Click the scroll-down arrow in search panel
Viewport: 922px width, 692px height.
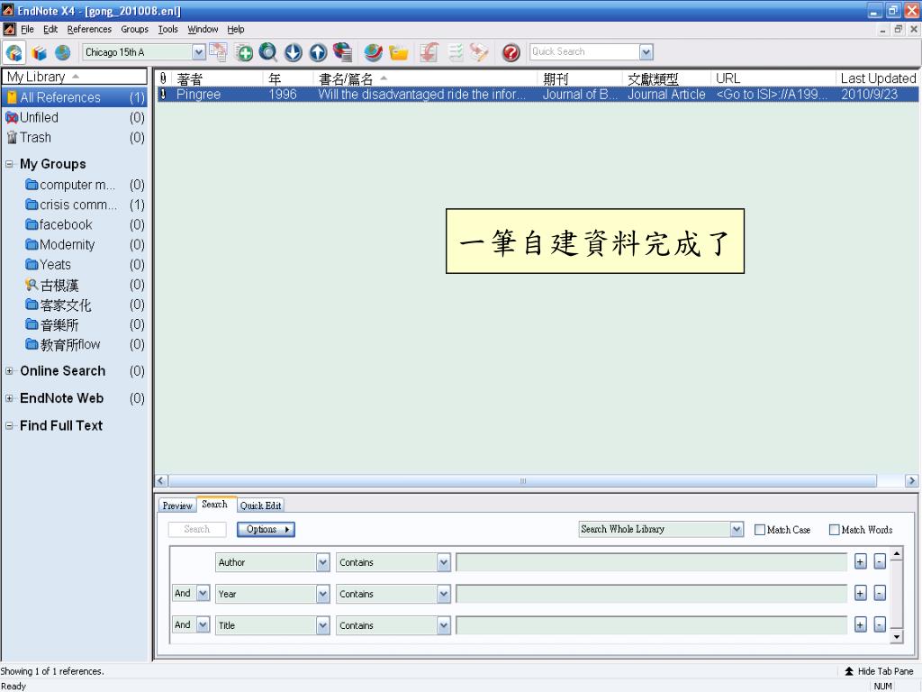896,637
